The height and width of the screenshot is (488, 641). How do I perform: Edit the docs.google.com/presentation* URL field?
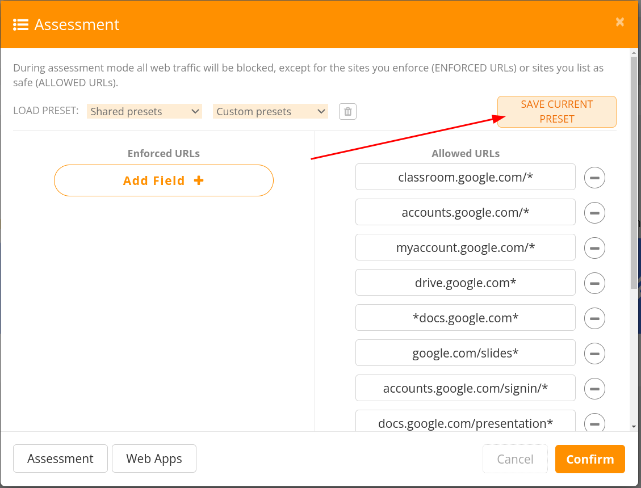(x=465, y=421)
